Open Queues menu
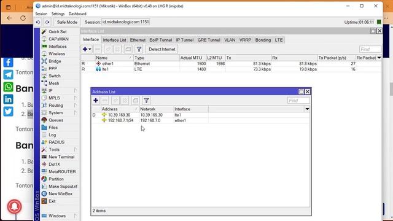 (56, 120)
